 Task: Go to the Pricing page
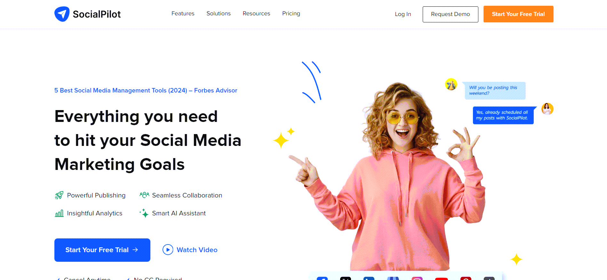(x=291, y=13)
